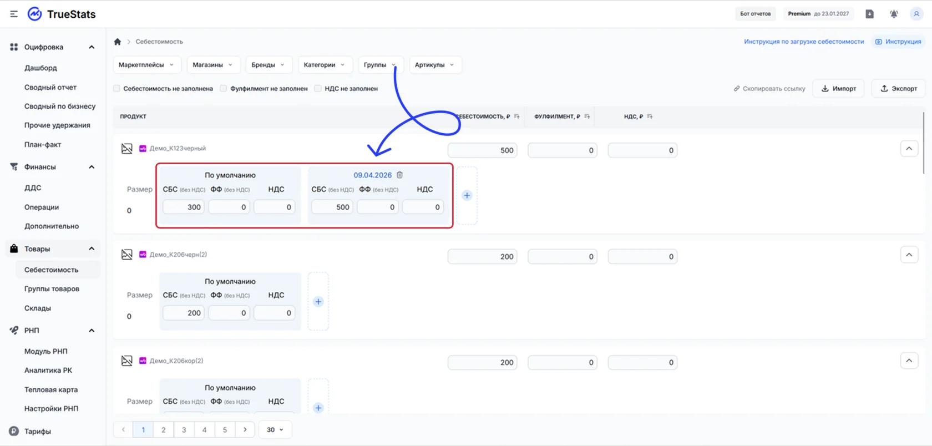Open Категории filter dropdown
The width and height of the screenshot is (932, 446).
325,65
